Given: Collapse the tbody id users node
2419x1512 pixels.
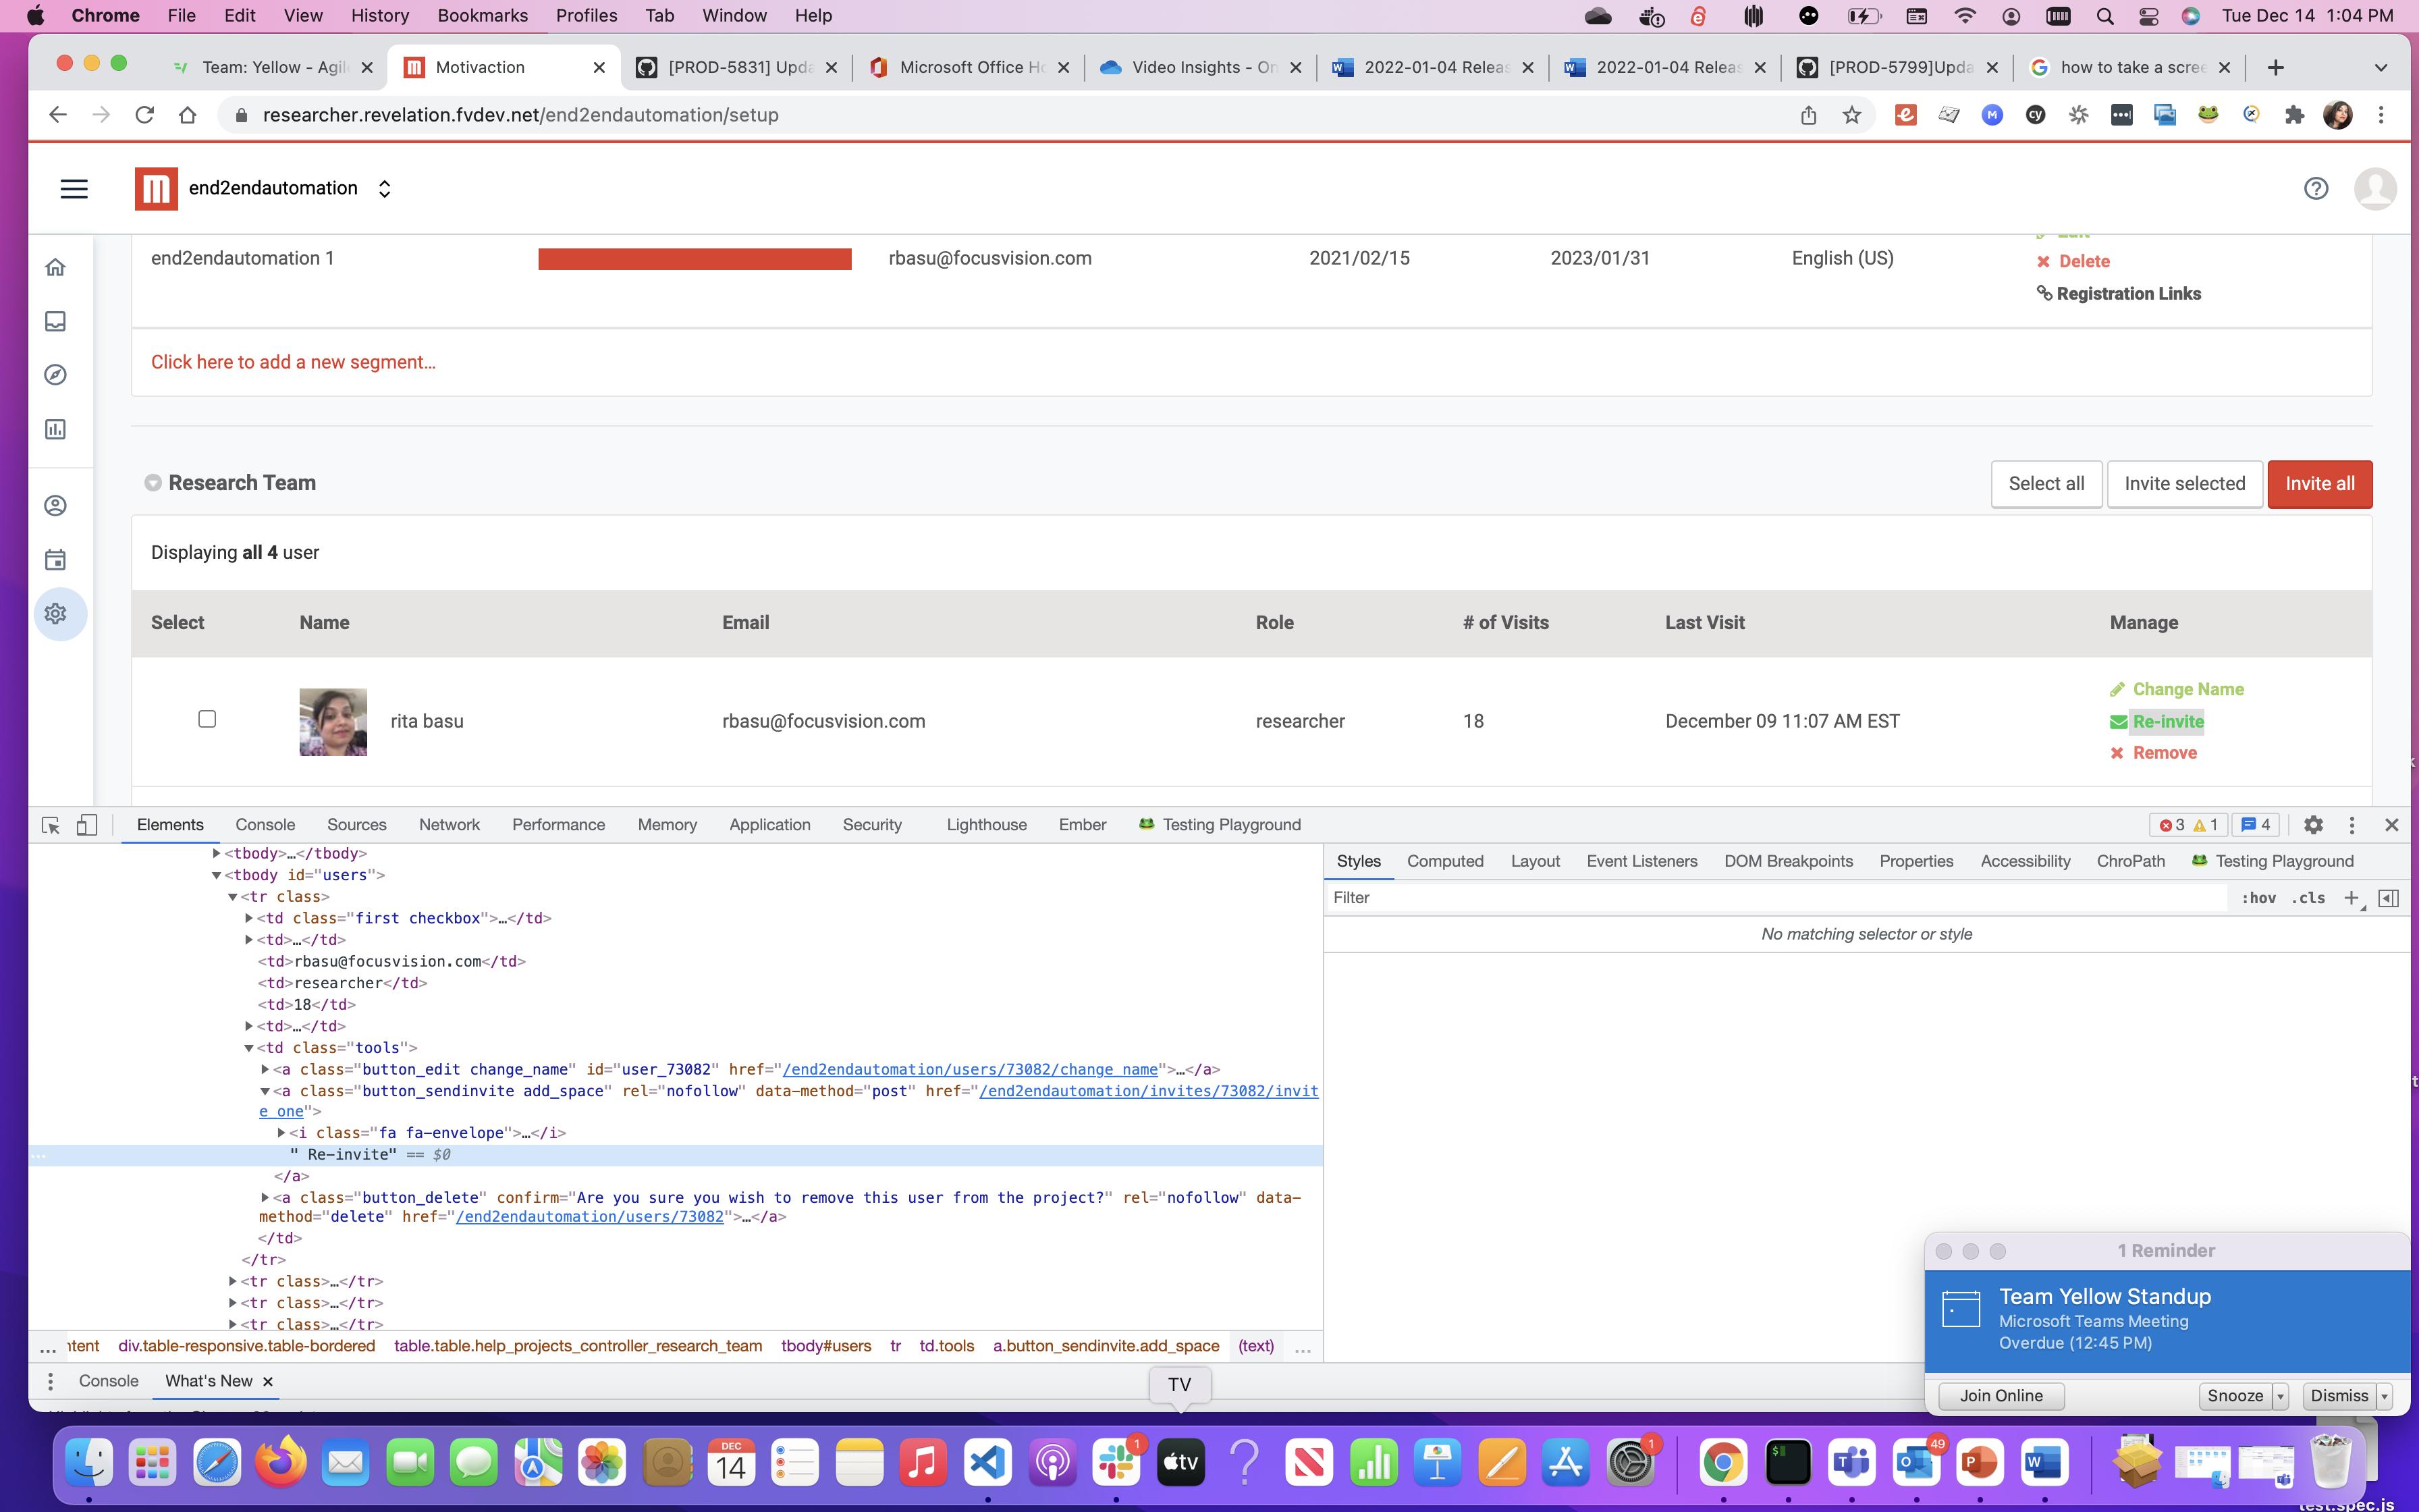Looking at the screenshot, I should [x=216, y=875].
